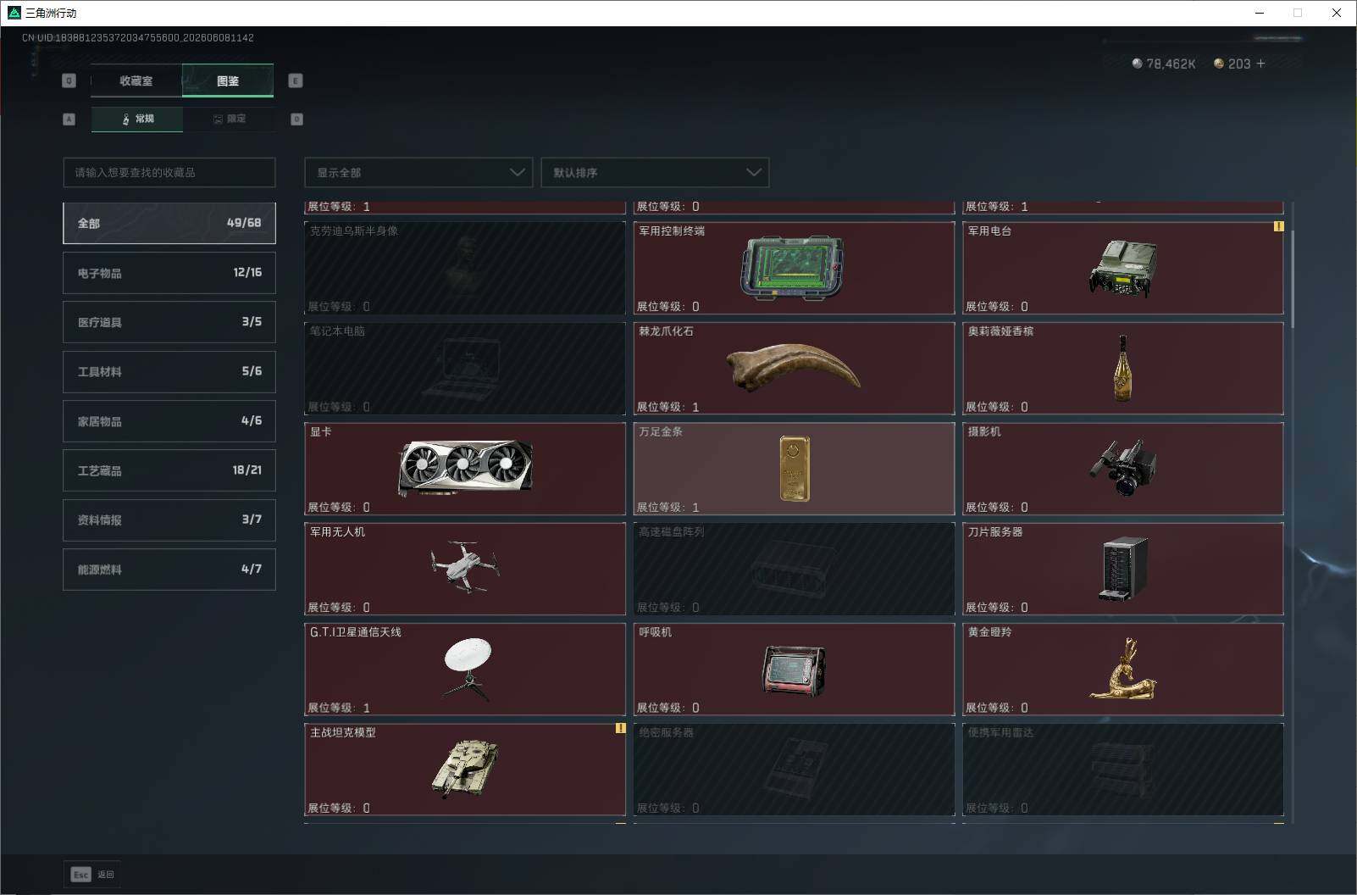The image size is (1357, 895).
Task: Select the 电子物品 category
Action: [x=169, y=273]
